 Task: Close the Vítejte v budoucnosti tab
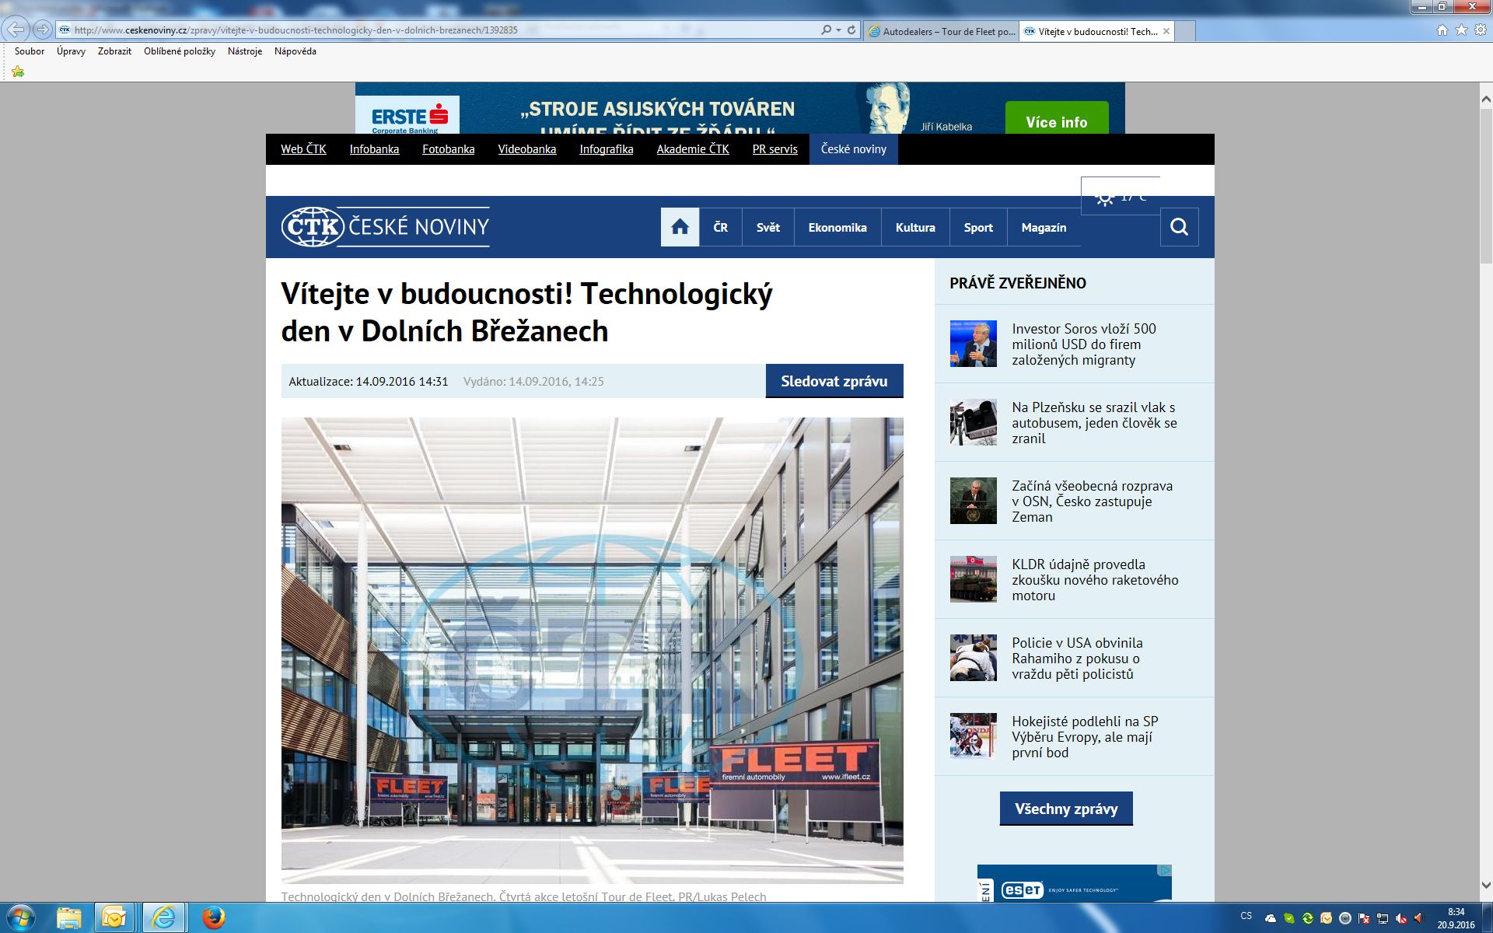(x=1166, y=31)
